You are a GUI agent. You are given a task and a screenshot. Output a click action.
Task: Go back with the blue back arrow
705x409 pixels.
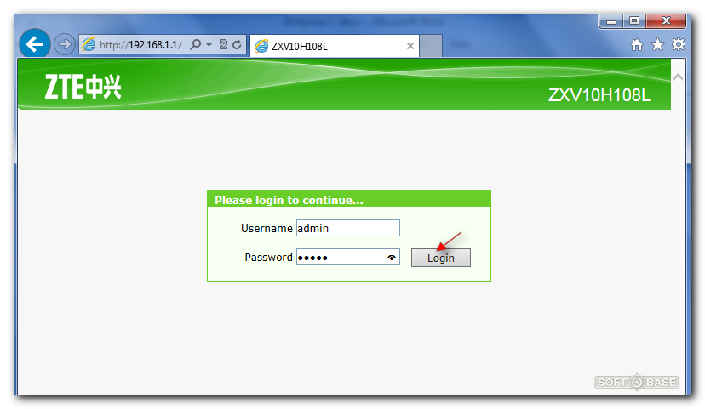(x=35, y=44)
